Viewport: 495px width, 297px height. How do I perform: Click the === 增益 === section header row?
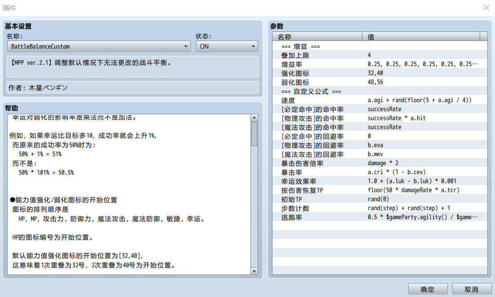pyautogui.click(x=380, y=46)
